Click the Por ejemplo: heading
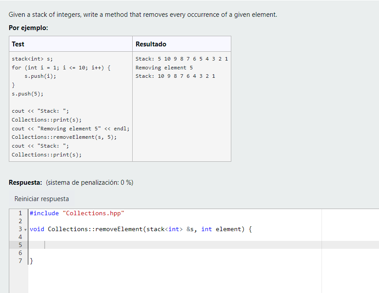The width and height of the screenshot is (379, 293). (28, 28)
